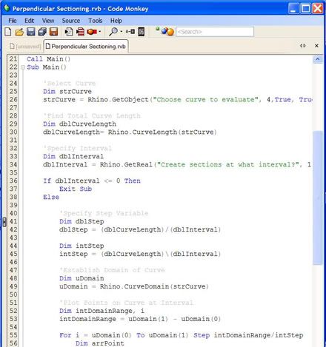Save the script with the blue floppy icon
The image size is (326, 347).
coord(31,32)
